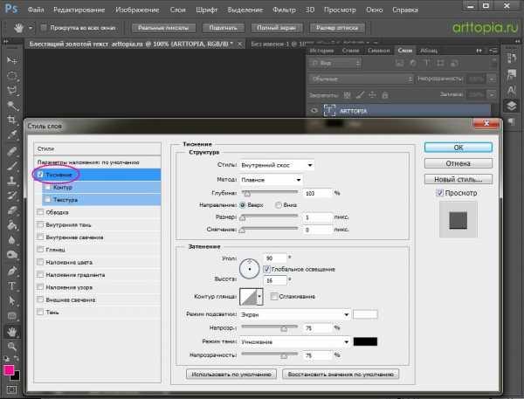Enable the Контур sub-effect checkbox
524x399 pixels.
[48, 187]
